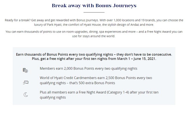Click the Park Hyatt and Hyatt House sentence
This screenshot has width=187, height=116.
(94, 25)
